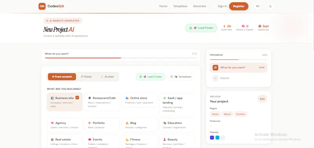
Task: Click the AI brain icon in header
Action: [x=243, y=26]
